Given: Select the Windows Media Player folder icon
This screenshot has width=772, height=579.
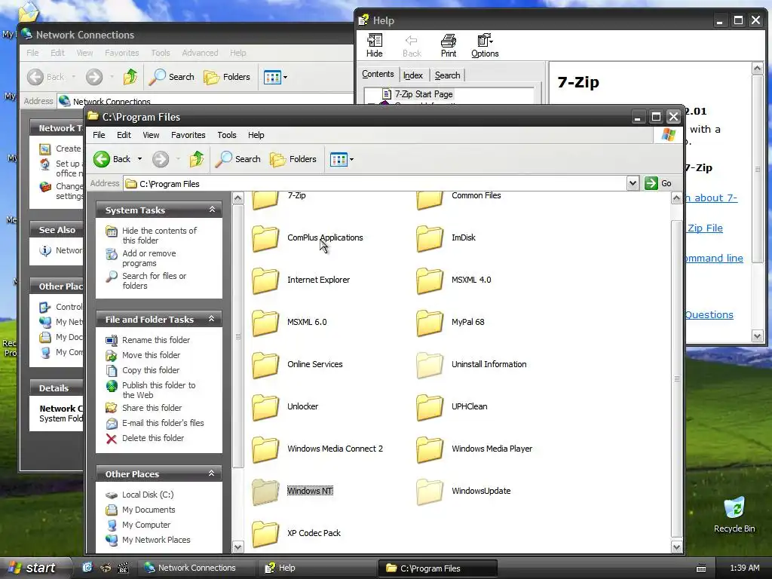Looking at the screenshot, I should pyautogui.click(x=430, y=450).
